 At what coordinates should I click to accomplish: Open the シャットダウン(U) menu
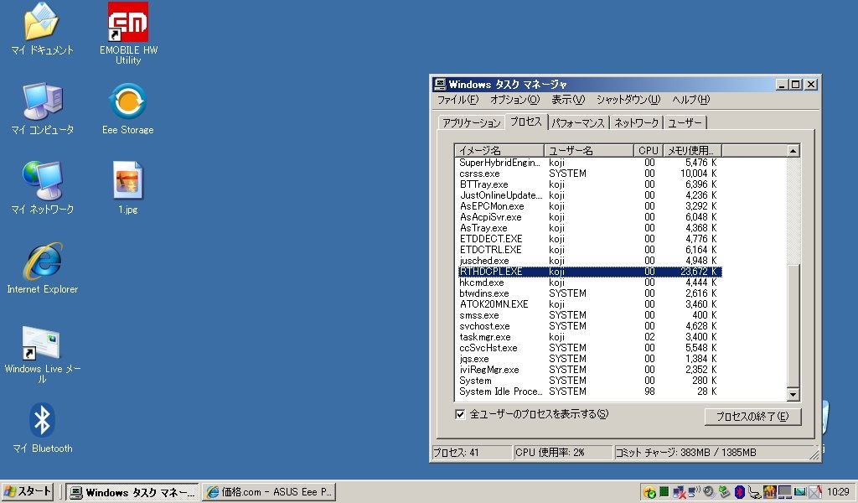point(628,100)
